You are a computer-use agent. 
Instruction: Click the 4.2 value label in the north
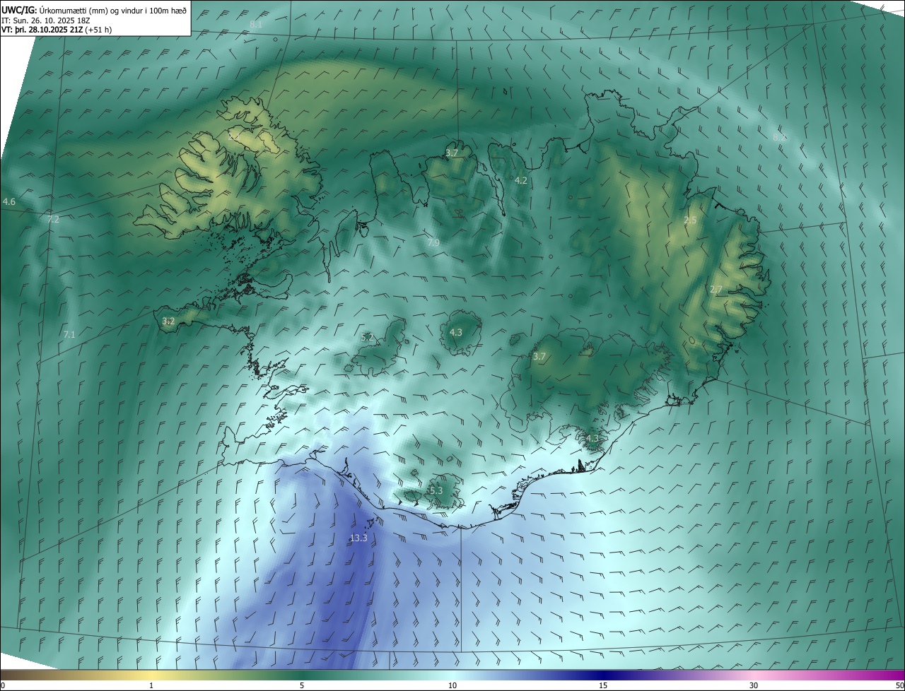[x=521, y=181]
